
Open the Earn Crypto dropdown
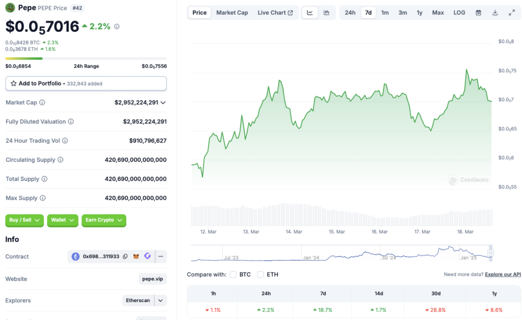104,220
